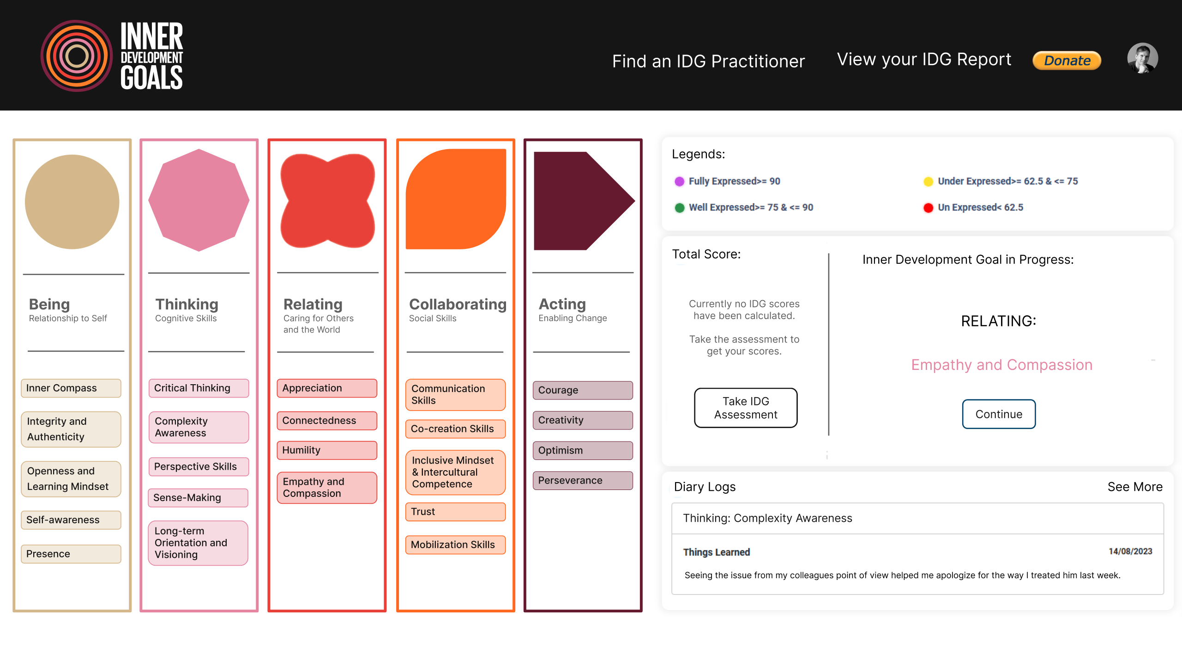Open Find an IDG Practitioner

[x=708, y=61]
